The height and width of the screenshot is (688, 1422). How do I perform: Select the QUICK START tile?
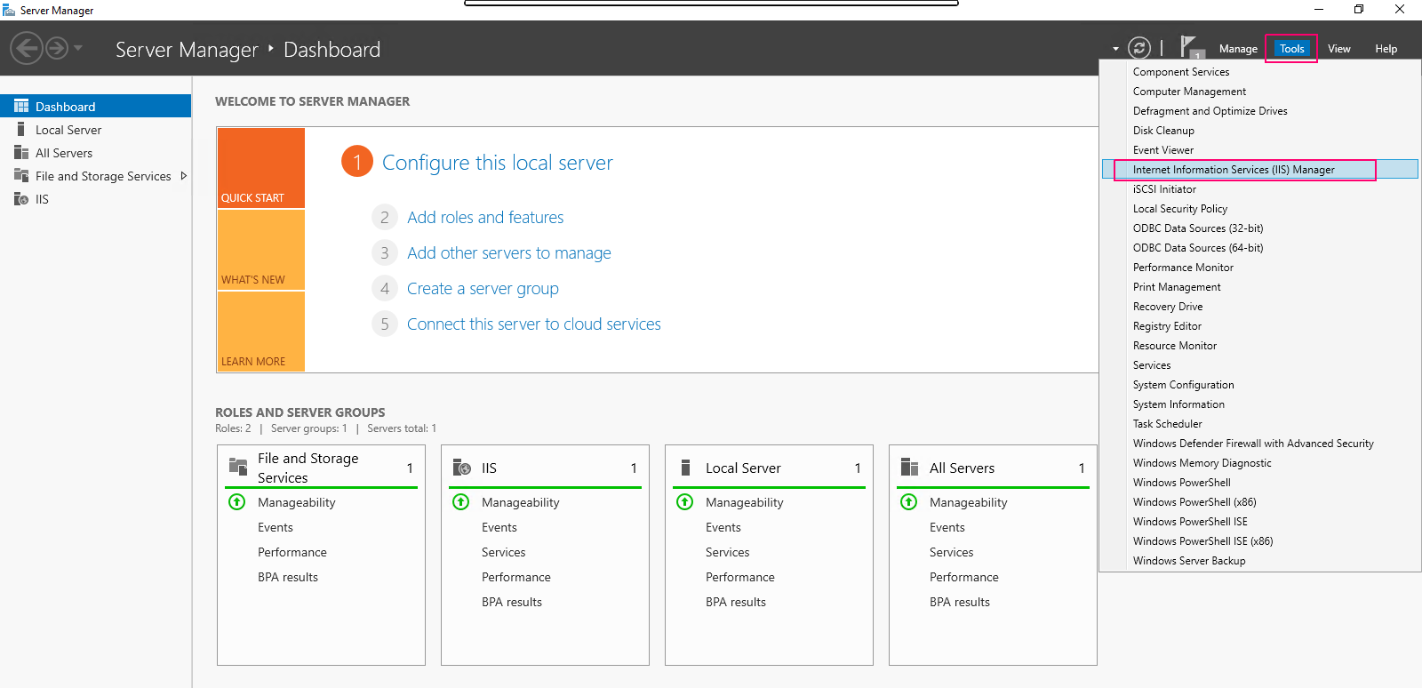[x=261, y=168]
